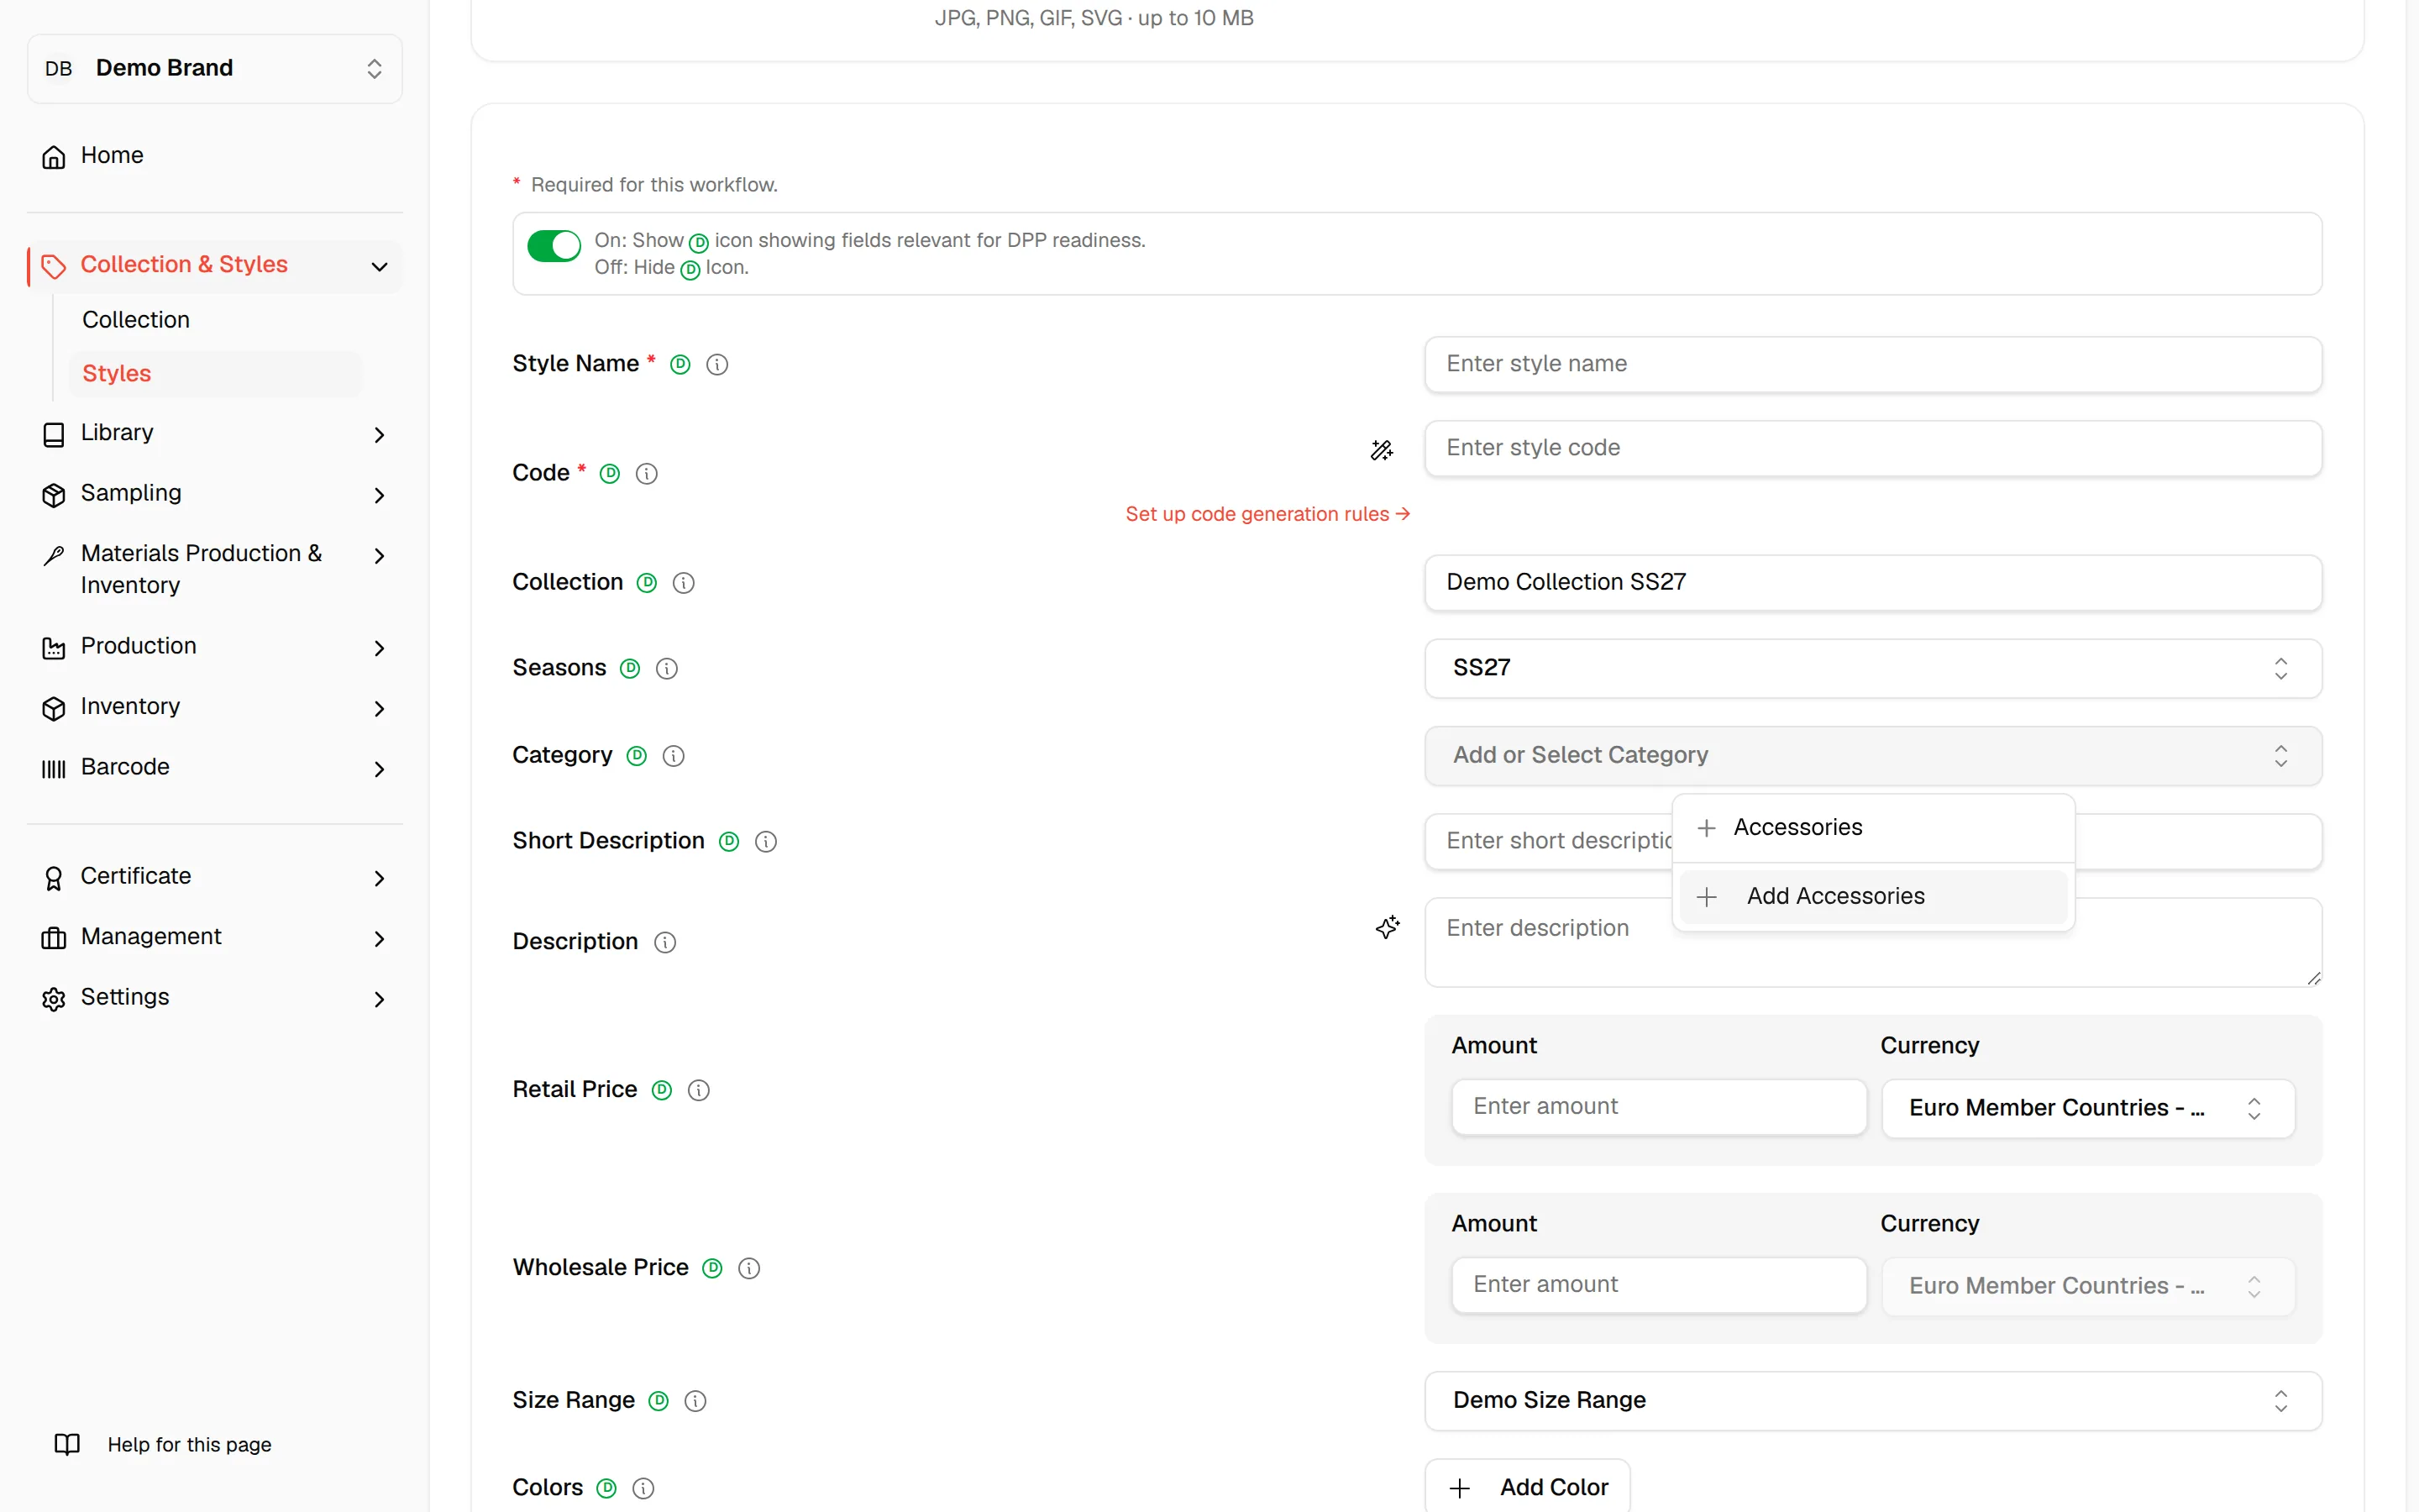Viewport: 2419px width, 1512px height.
Task: Click the info icon next to Description
Action: [664, 943]
